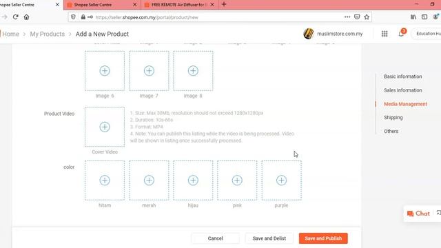This screenshot has height=248, width=441.
Task: Click the Cancel button
Action: [216, 238]
